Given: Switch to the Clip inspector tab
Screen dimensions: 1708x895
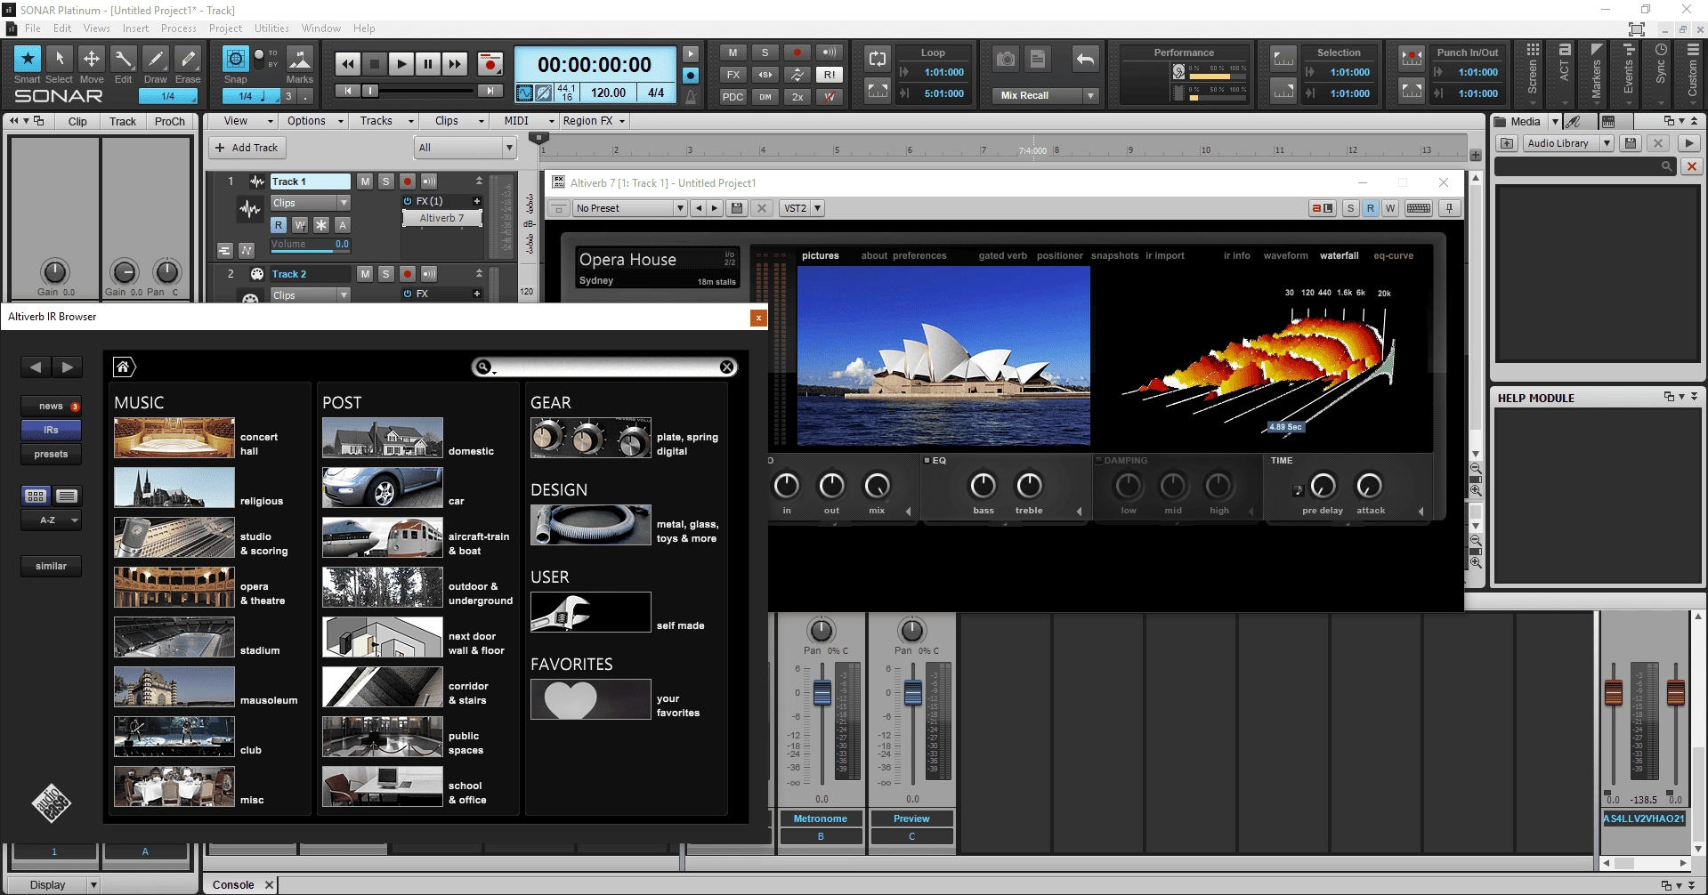Looking at the screenshot, I should (x=77, y=122).
